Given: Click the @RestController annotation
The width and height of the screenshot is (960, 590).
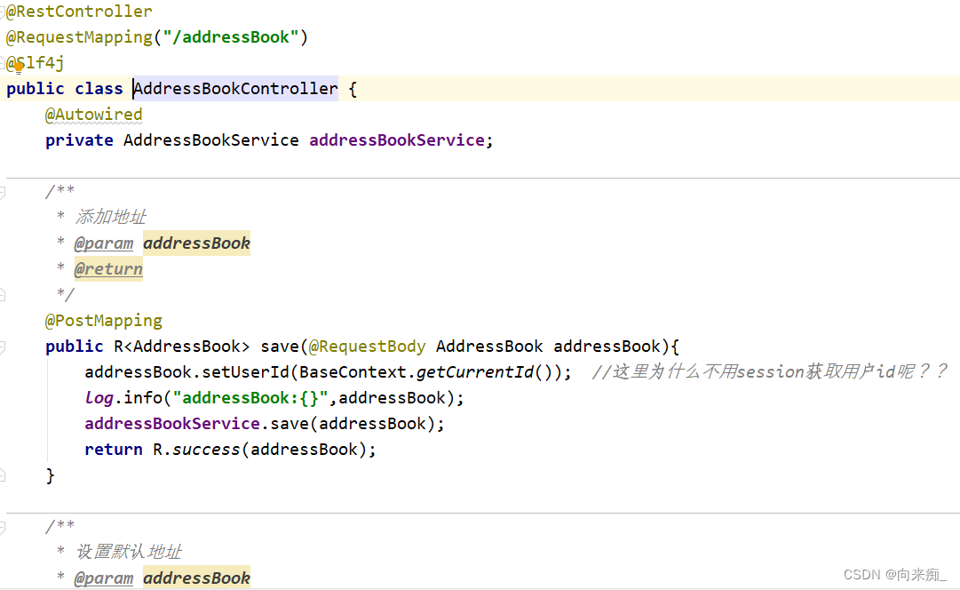Looking at the screenshot, I should tap(79, 12).
